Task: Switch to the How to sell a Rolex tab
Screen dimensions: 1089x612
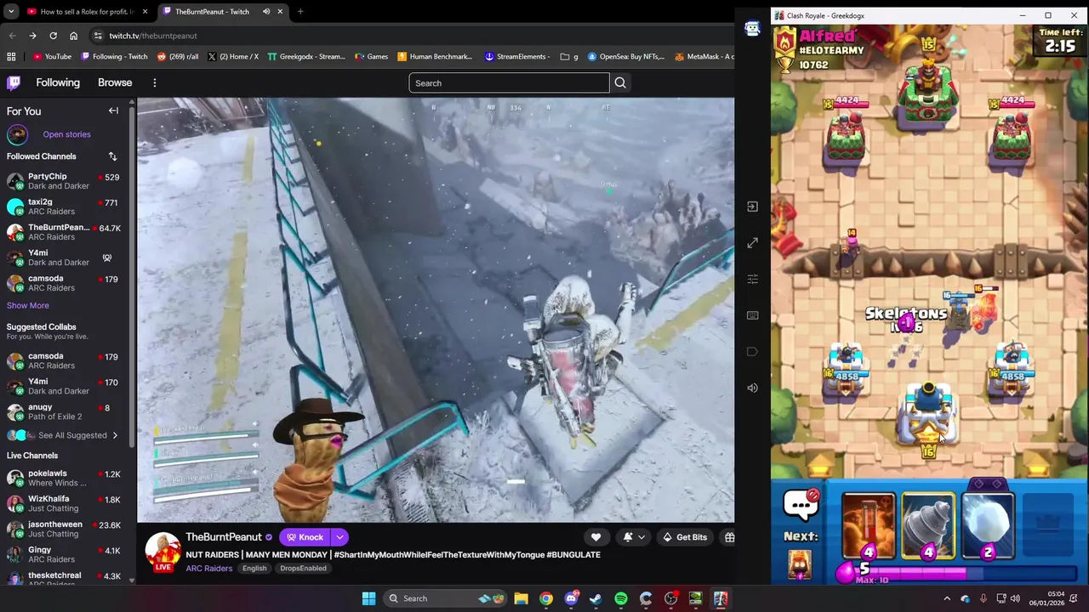Action: click(x=87, y=12)
